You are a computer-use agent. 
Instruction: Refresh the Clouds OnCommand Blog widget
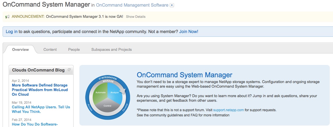tap(69, 70)
